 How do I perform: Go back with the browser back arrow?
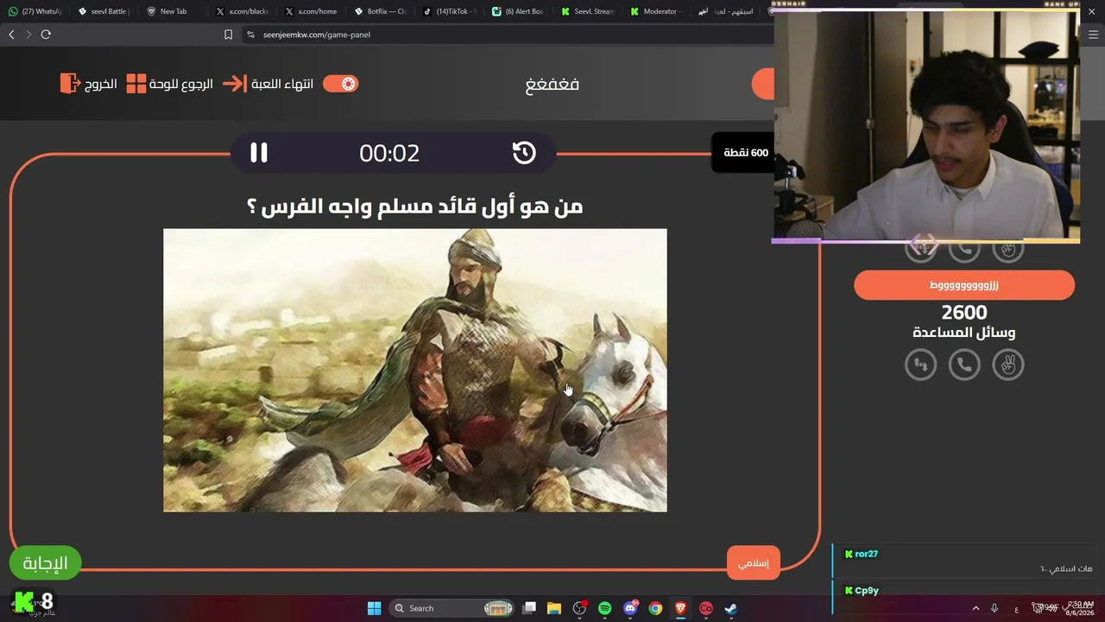point(11,35)
